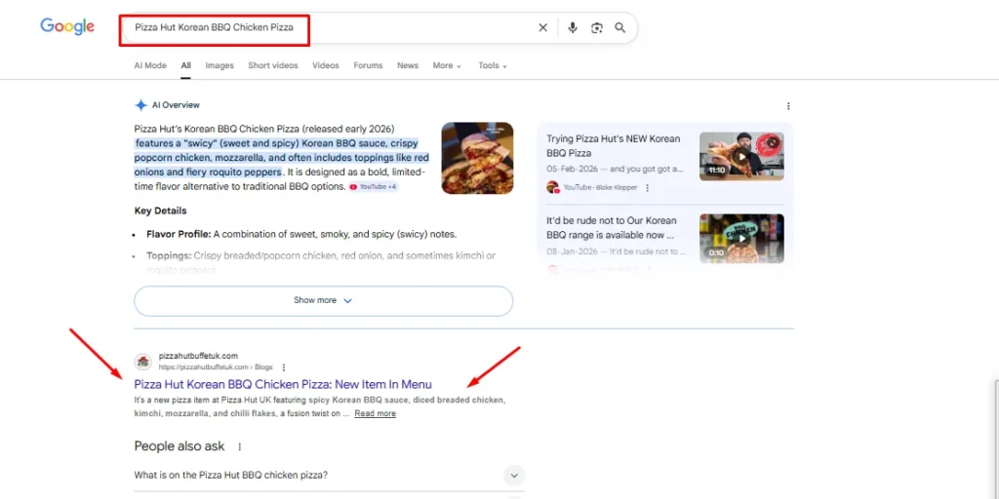Play Trying Pizza Hut's NEW Korean video thumbnail
This screenshot has width=999, height=499.
click(x=741, y=156)
